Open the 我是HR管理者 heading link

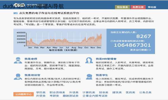click(x=106, y=59)
